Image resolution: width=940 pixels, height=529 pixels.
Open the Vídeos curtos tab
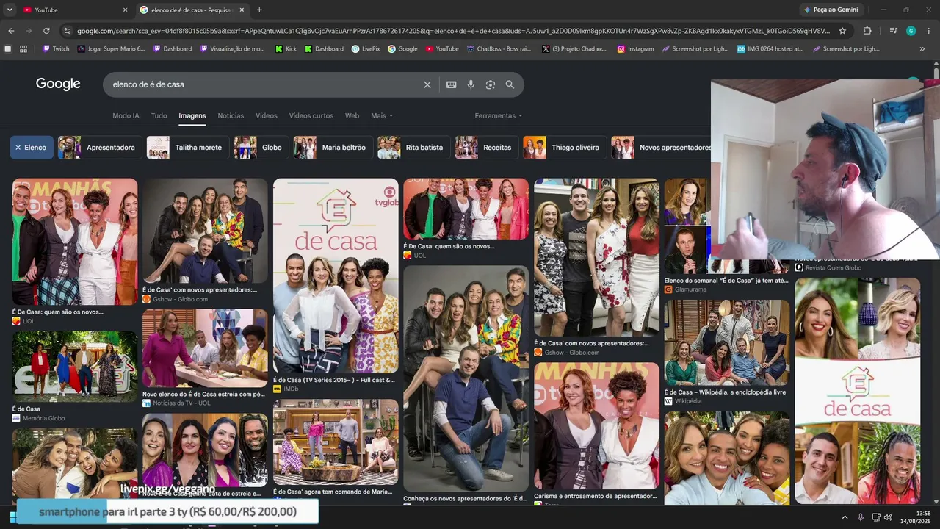(311, 115)
